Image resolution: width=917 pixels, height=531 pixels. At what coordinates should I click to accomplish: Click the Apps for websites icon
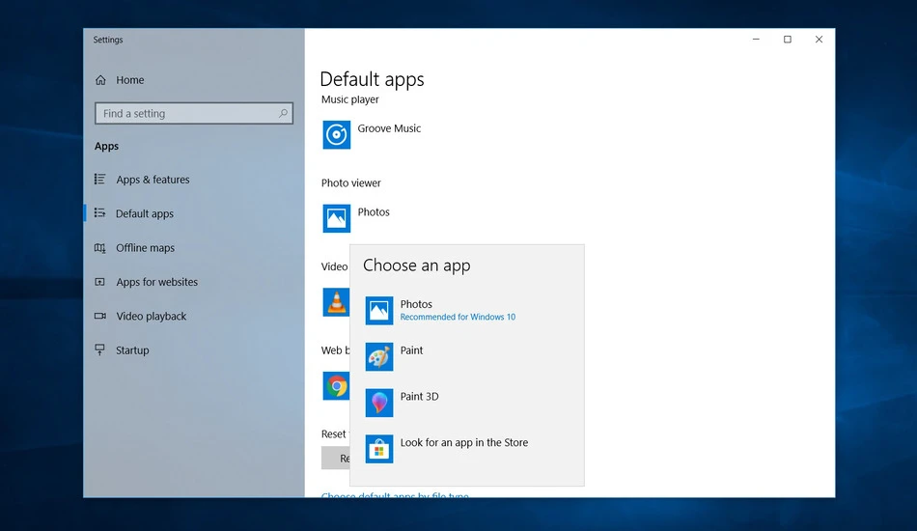[100, 282]
